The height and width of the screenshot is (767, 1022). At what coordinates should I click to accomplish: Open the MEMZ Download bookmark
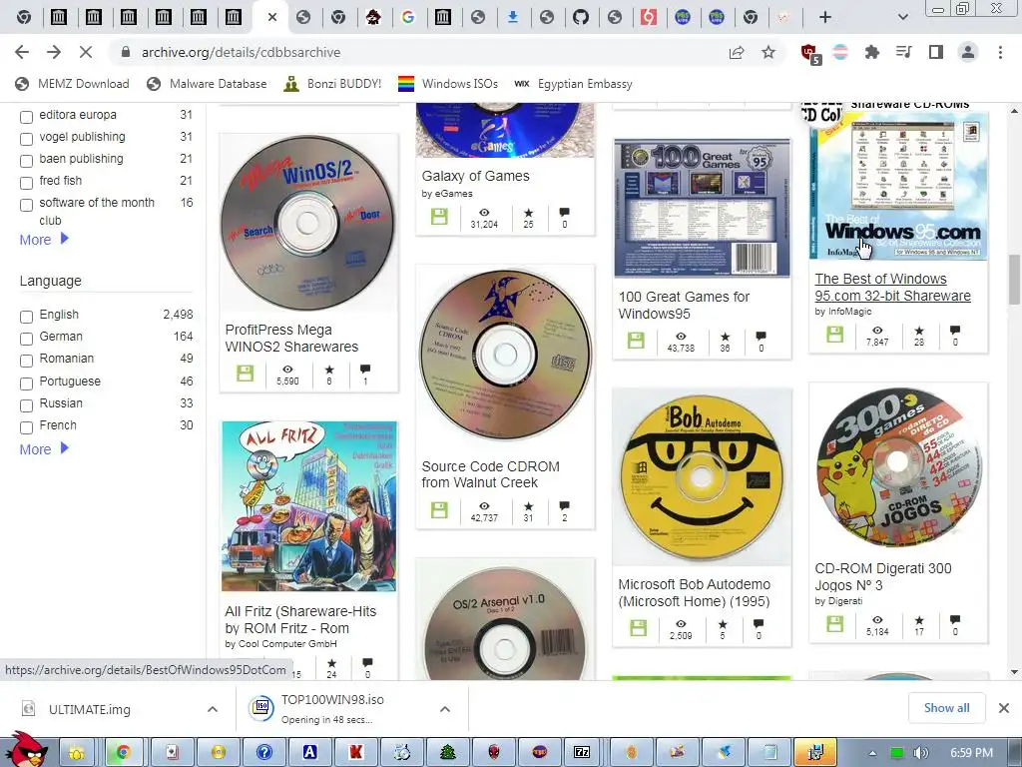click(x=72, y=84)
